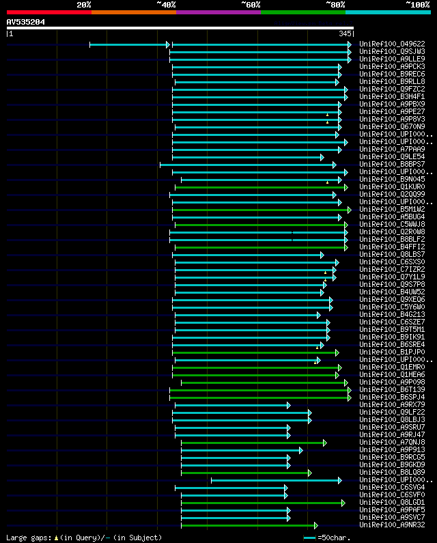Click label UniRef100_A9PBX9

click(x=392, y=104)
